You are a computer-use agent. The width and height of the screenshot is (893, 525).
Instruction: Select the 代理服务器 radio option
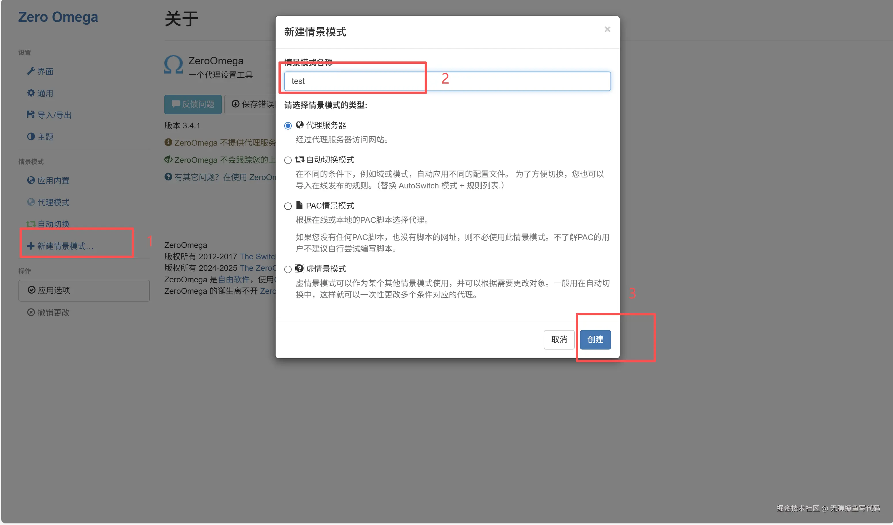coord(288,126)
